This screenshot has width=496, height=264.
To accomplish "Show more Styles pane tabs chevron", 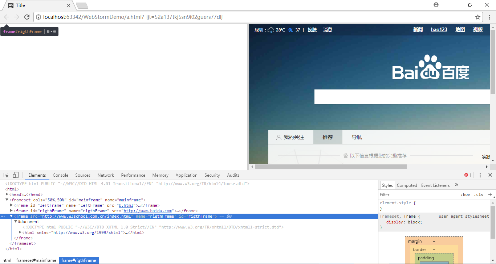I will pos(457,185).
